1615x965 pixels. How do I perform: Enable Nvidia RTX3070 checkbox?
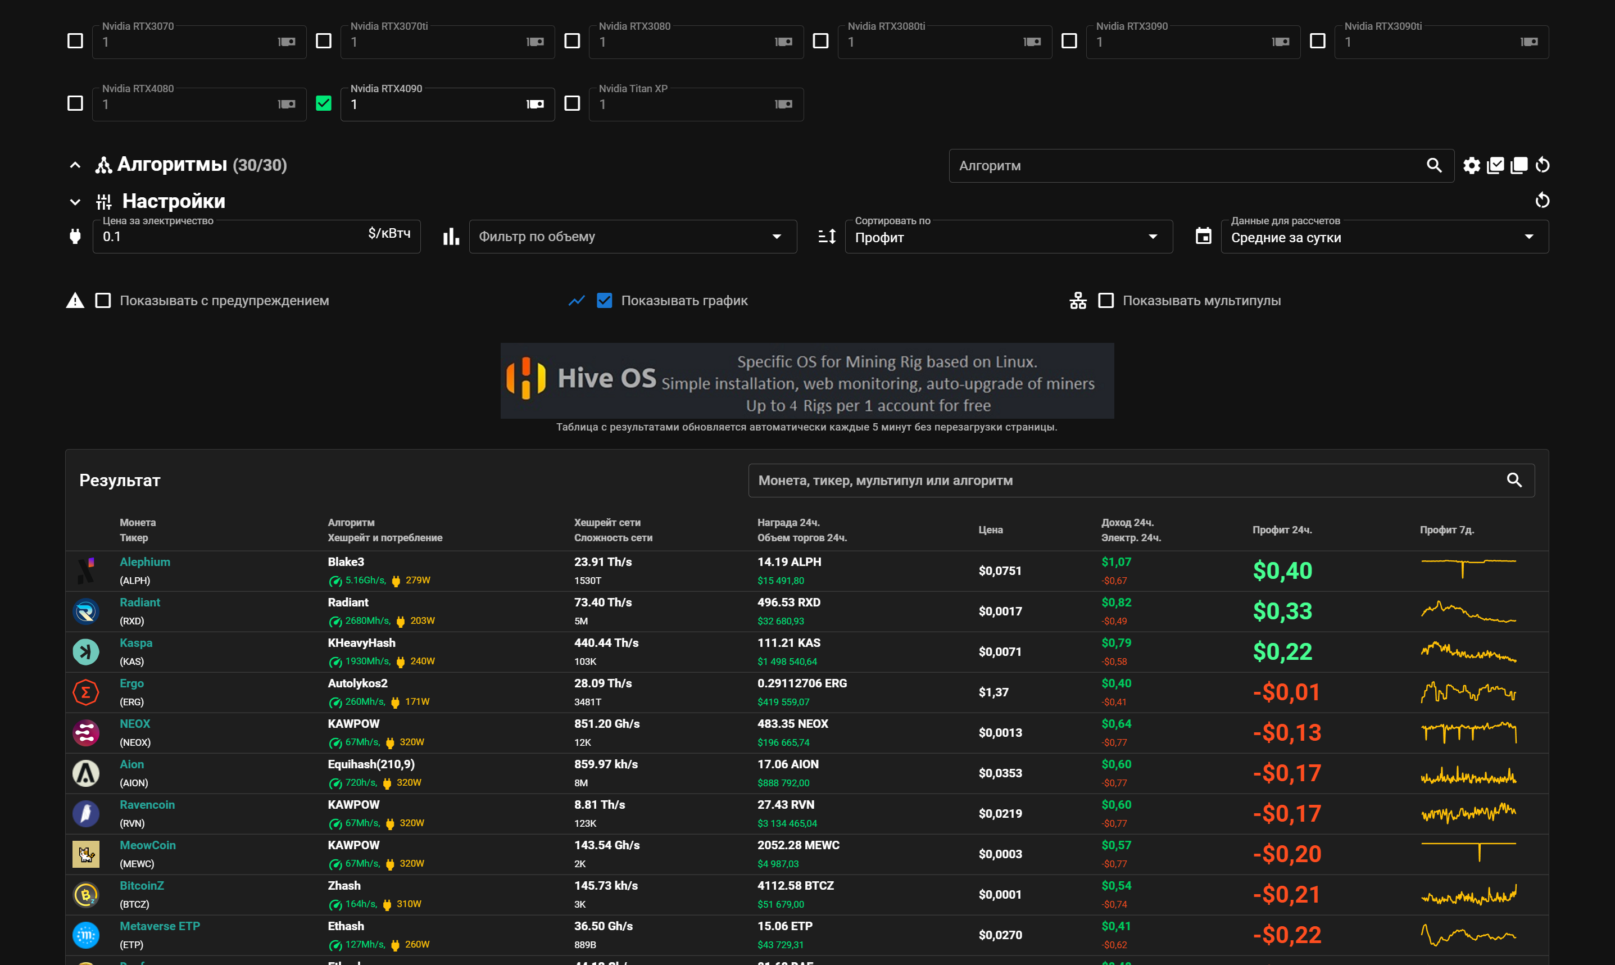(75, 41)
